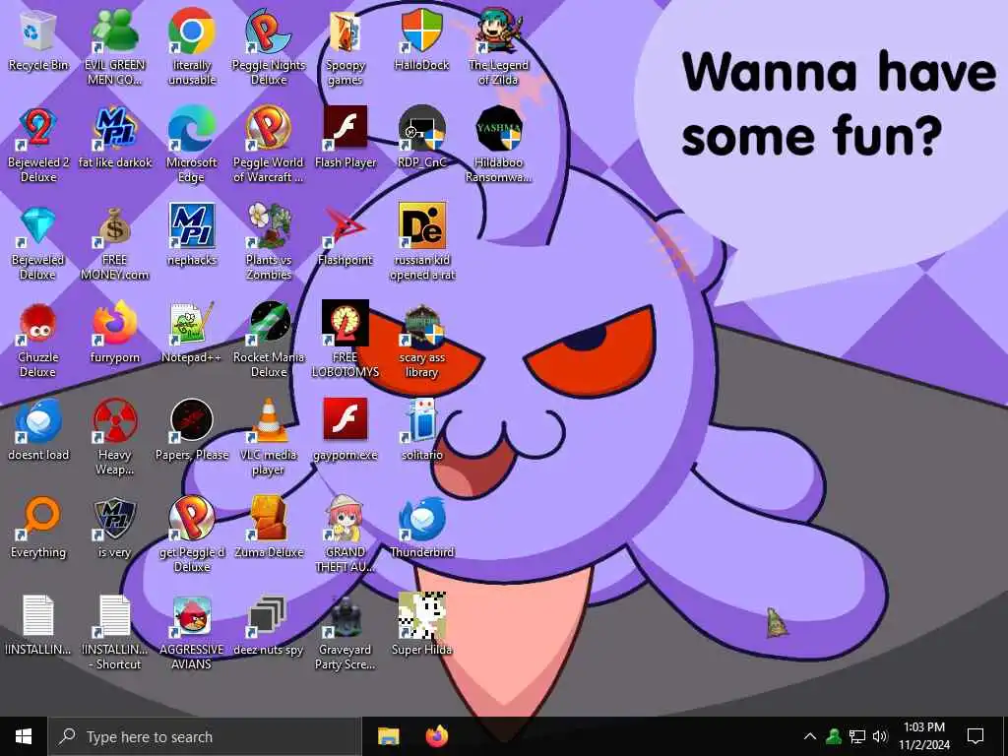Select the Peggle Nights Deluxe icon
This screenshot has height=756, width=1008.
269,31
